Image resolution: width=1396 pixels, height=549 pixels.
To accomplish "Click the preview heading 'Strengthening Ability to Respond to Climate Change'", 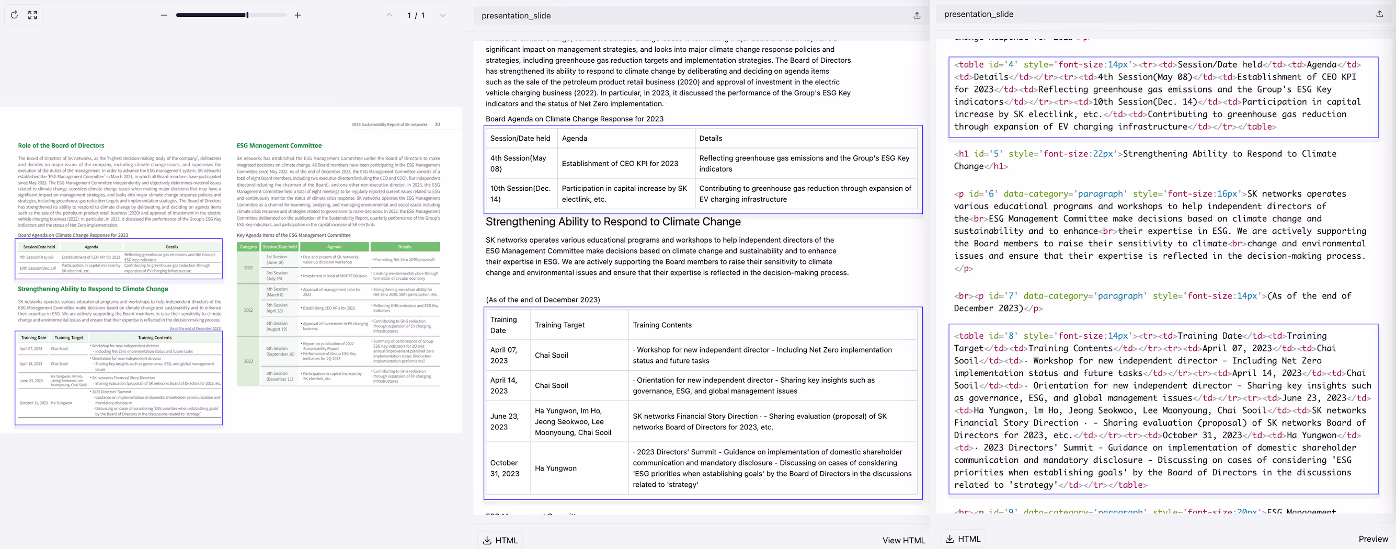I will pos(613,221).
